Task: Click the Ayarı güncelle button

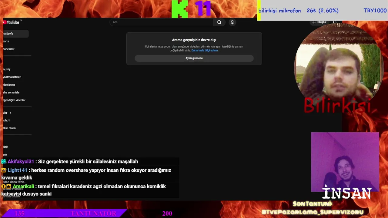Action: click(194, 58)
